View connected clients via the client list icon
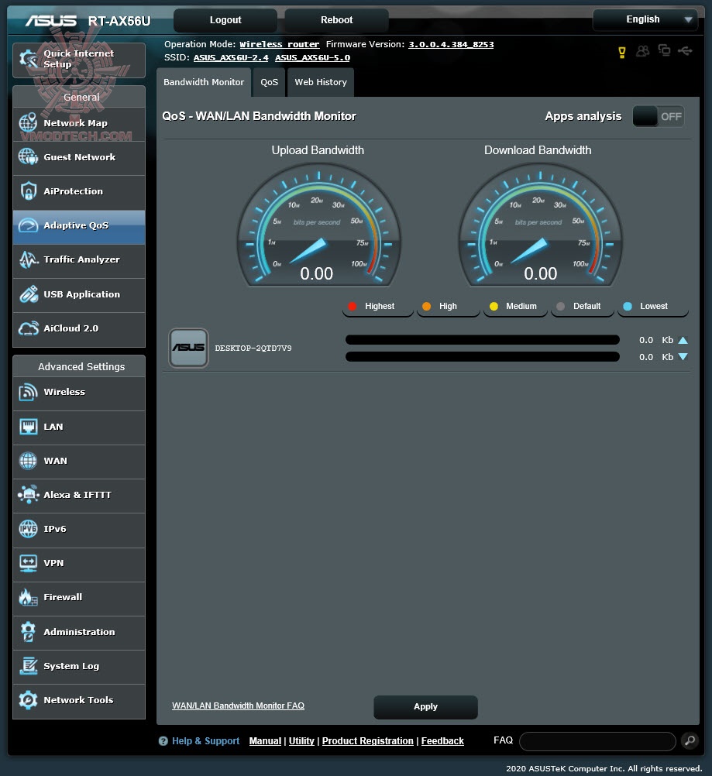Viewport: 712px width, 776px height. click(x=642, y=51)
